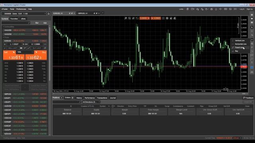Select the crosshair tool in drawing sidebar

[x=252, y=31]
